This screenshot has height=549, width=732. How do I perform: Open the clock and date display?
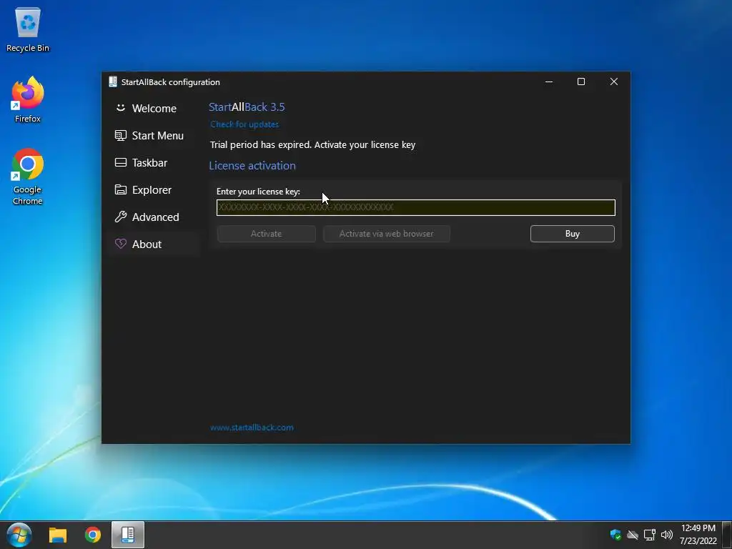(698, 535)
